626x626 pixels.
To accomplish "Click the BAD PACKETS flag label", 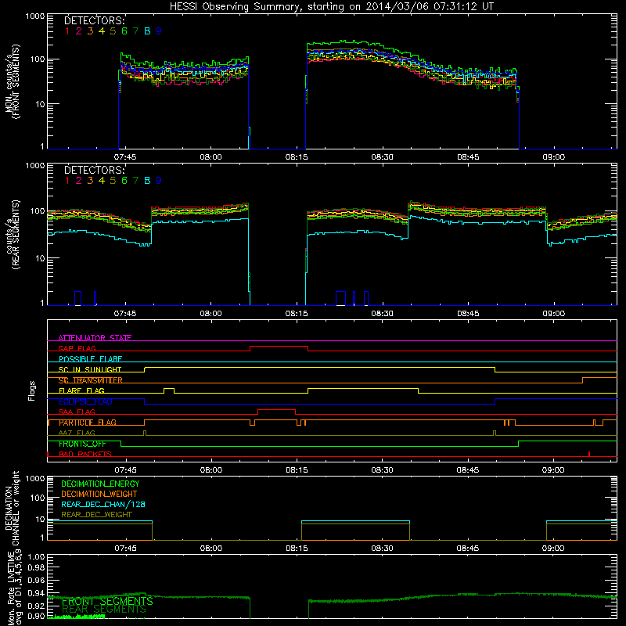I will pyautogui.click(x=85, y=454).
